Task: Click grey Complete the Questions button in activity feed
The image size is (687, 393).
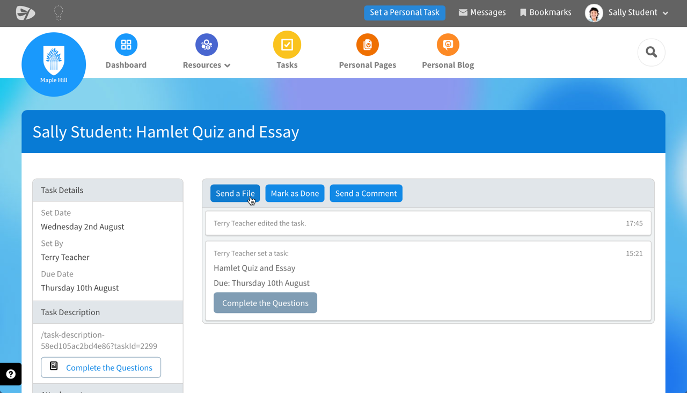Action: [265, 303]
